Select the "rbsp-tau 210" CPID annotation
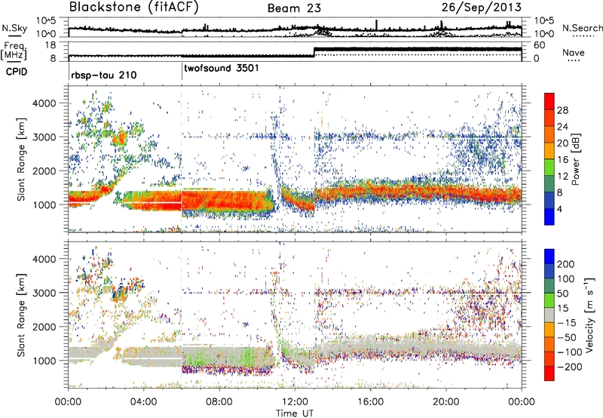Viewport: 603px width, 418px height. click(x=104, y=75)
